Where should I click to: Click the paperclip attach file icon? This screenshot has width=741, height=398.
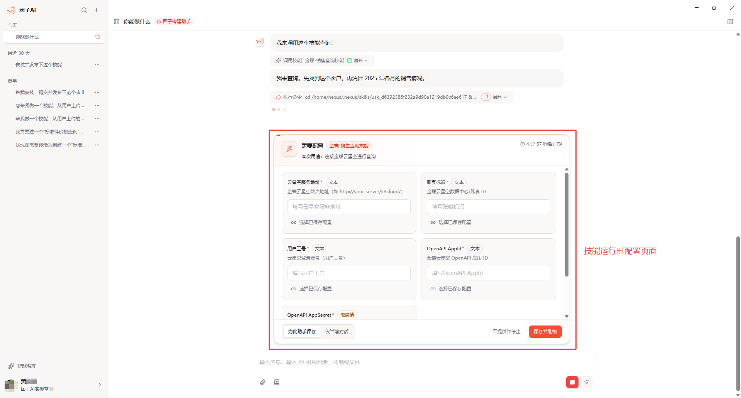tap(263, 382)
